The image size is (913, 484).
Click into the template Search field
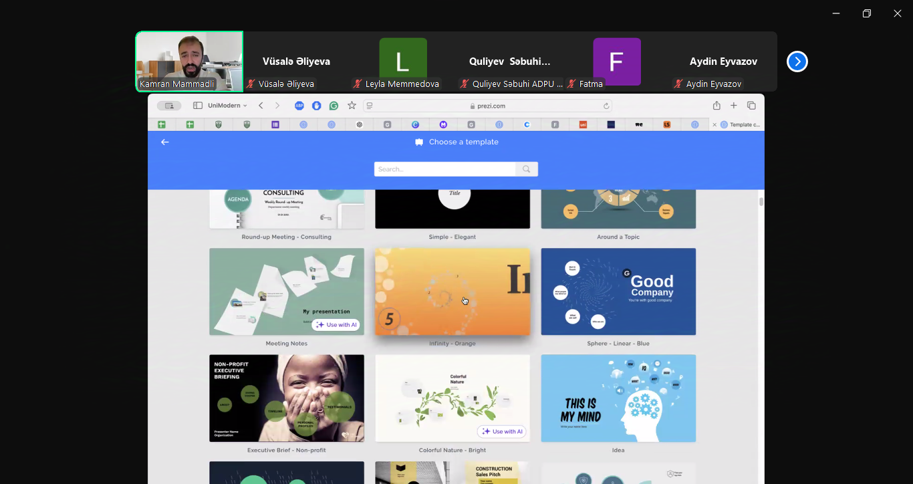[x=445, y=169]
